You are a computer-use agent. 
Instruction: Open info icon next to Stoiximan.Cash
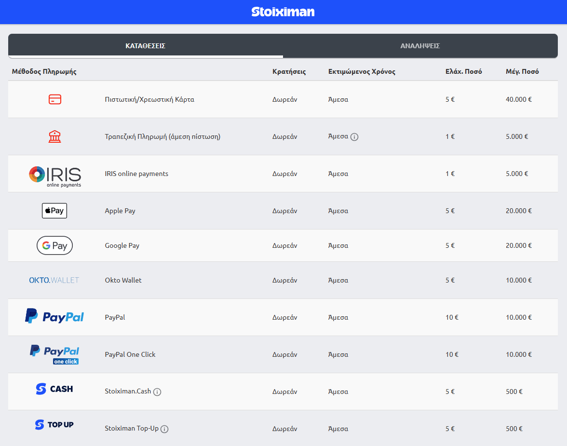coord(157,392)
